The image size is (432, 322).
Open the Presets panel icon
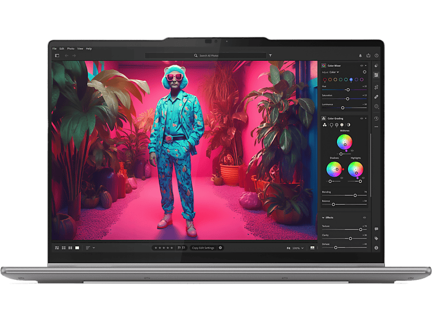click(x=376, y=65)
